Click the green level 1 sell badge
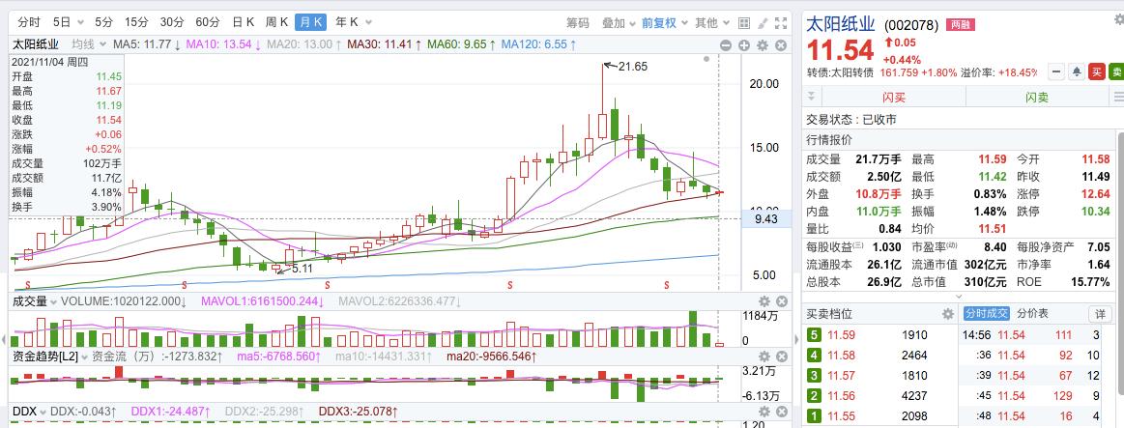This screenshot has width=1124, height=428. (813, 415)
